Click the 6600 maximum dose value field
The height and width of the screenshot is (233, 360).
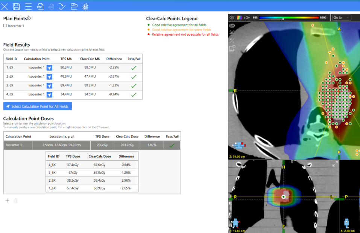tap(323, 18)
